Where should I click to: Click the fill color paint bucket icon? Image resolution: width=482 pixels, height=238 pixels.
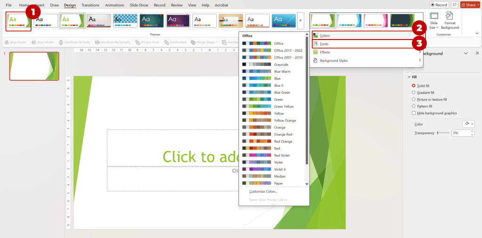pos(466,124)
